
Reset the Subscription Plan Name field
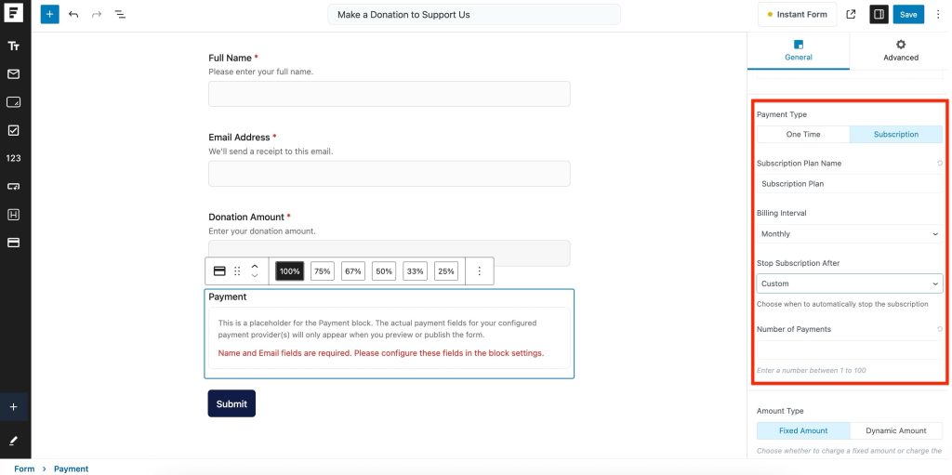940,163
